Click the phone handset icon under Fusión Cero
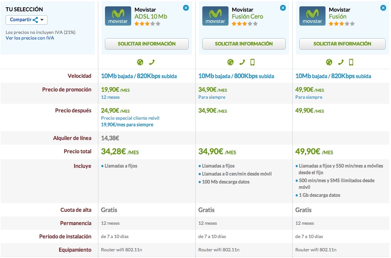The image size is (391, 258). [242, 62]
